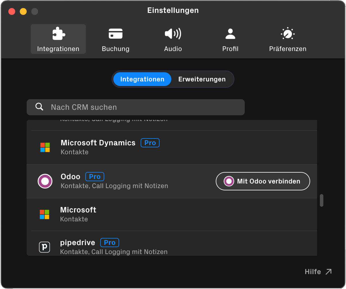Minimize the Einstellungen window
The height and width of the screenshot is (289, 346).
pos(23,11)
